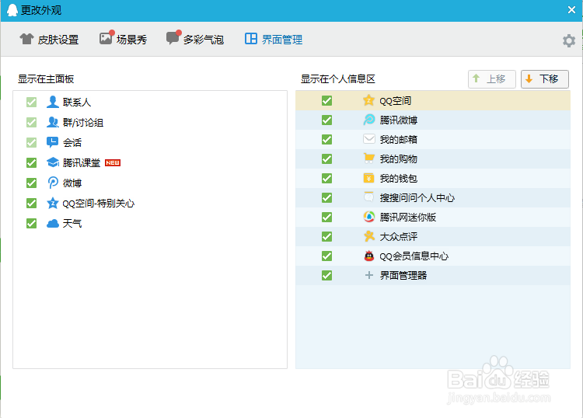
Task: Click the 联系人 person icon
Action: [x=52, y=102]
